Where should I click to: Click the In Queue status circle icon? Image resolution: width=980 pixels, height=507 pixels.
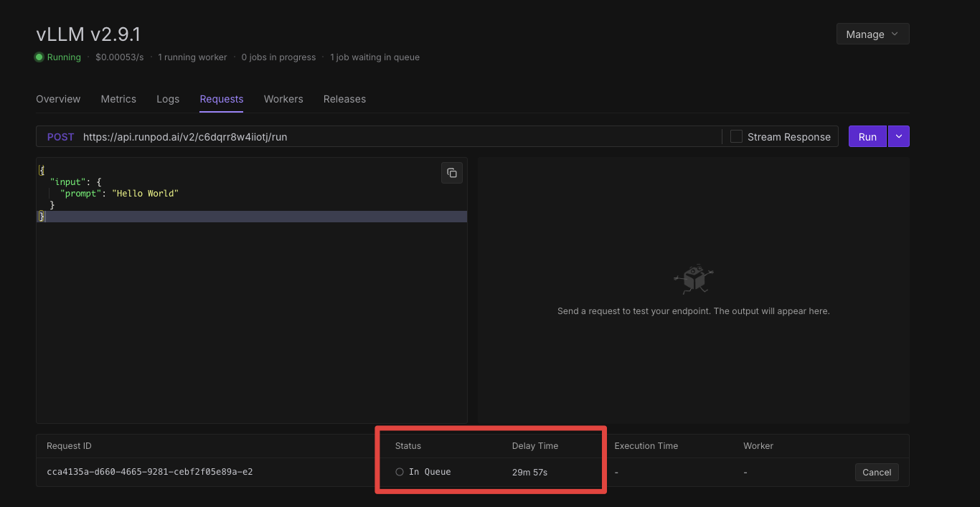(400, 472)
